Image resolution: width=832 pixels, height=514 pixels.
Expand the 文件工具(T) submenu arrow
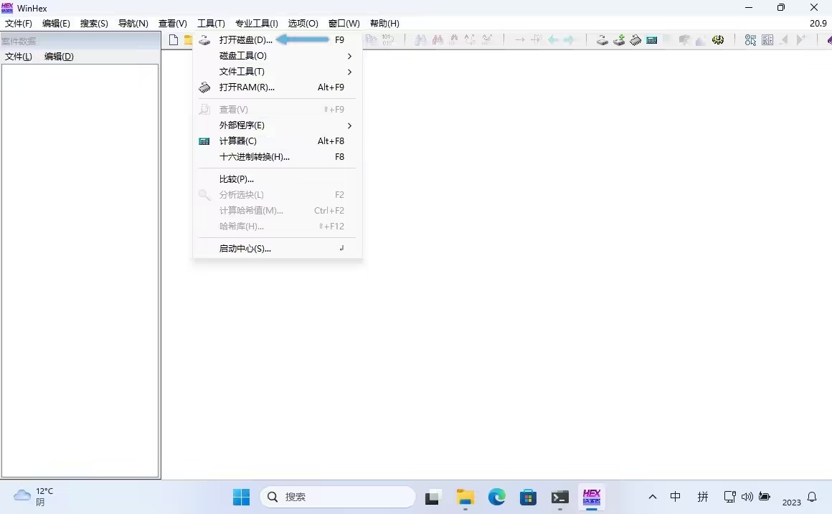point(349,72)
